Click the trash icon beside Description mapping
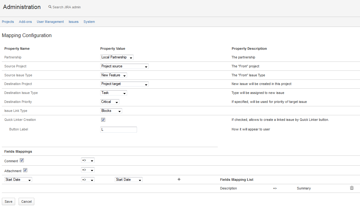Screen dimensions: 360x208 click(352, 188)
